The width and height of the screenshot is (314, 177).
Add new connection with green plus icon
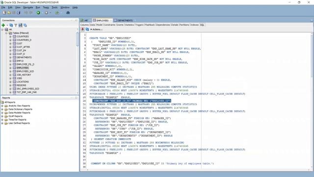click(x=3, y=25)
